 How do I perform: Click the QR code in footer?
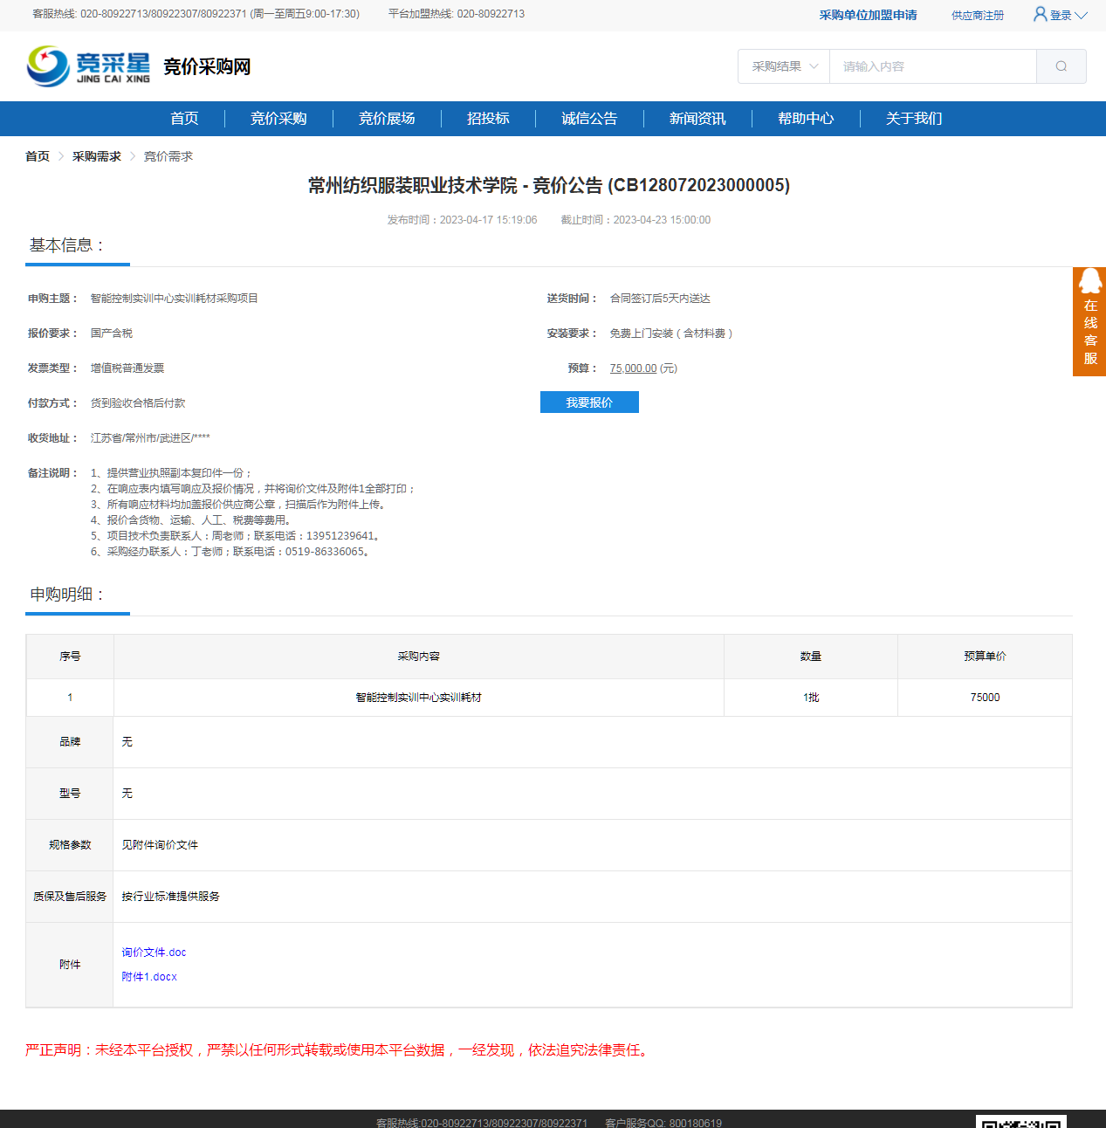tap(1020, 1121)
